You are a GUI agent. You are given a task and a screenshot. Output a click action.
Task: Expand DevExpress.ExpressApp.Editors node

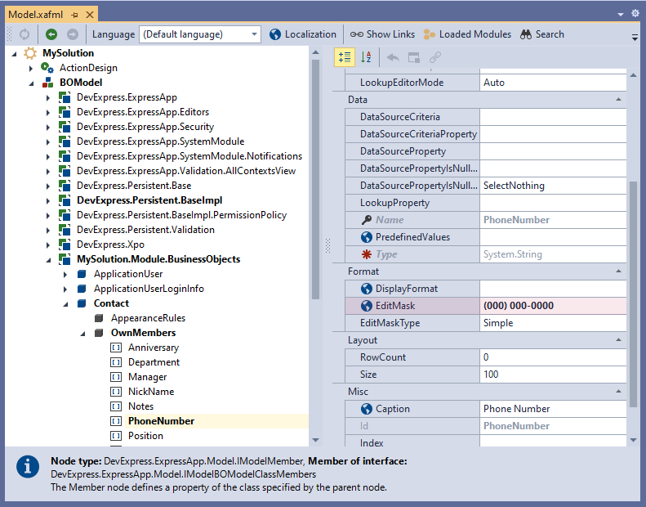pyautogui.click(x=48, y=112)
